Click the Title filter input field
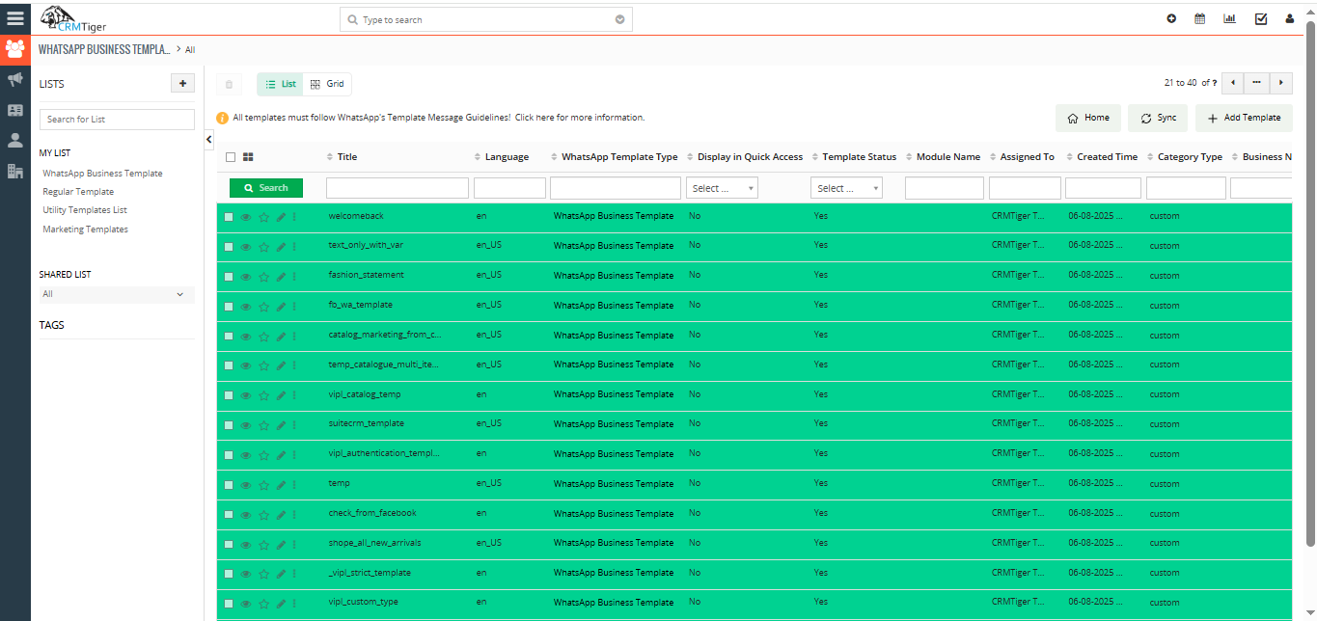The height and width of the screenshot is (621, 1317). click(x=398, y=188)
